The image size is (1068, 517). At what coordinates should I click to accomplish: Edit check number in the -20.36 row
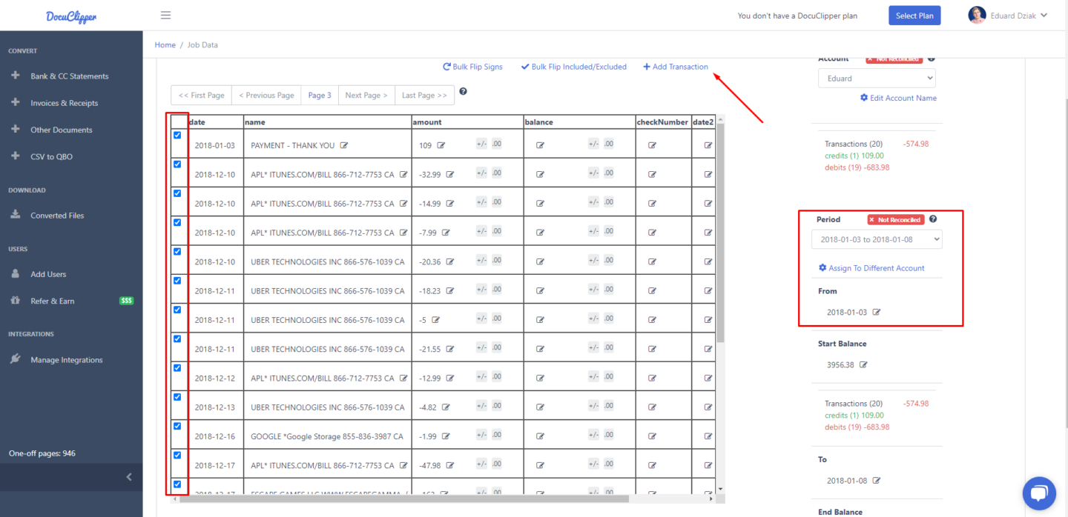[652, 261]
